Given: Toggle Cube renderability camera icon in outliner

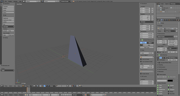Looking at the screenshot, I should (x=179, y=11).
